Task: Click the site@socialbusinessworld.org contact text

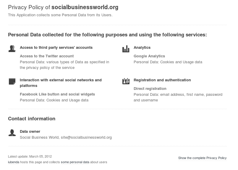Action: (86, 137)
